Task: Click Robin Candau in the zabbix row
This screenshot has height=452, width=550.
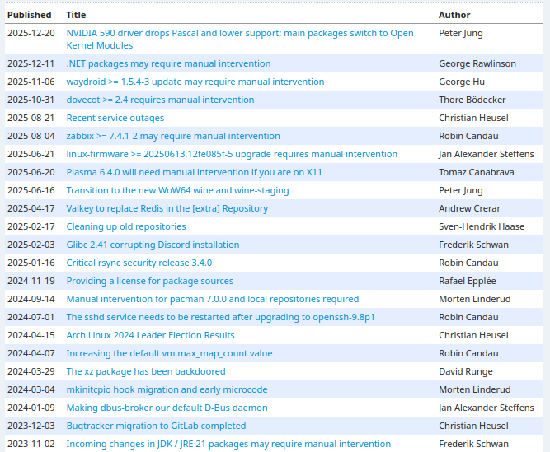Action: [468, 136]
